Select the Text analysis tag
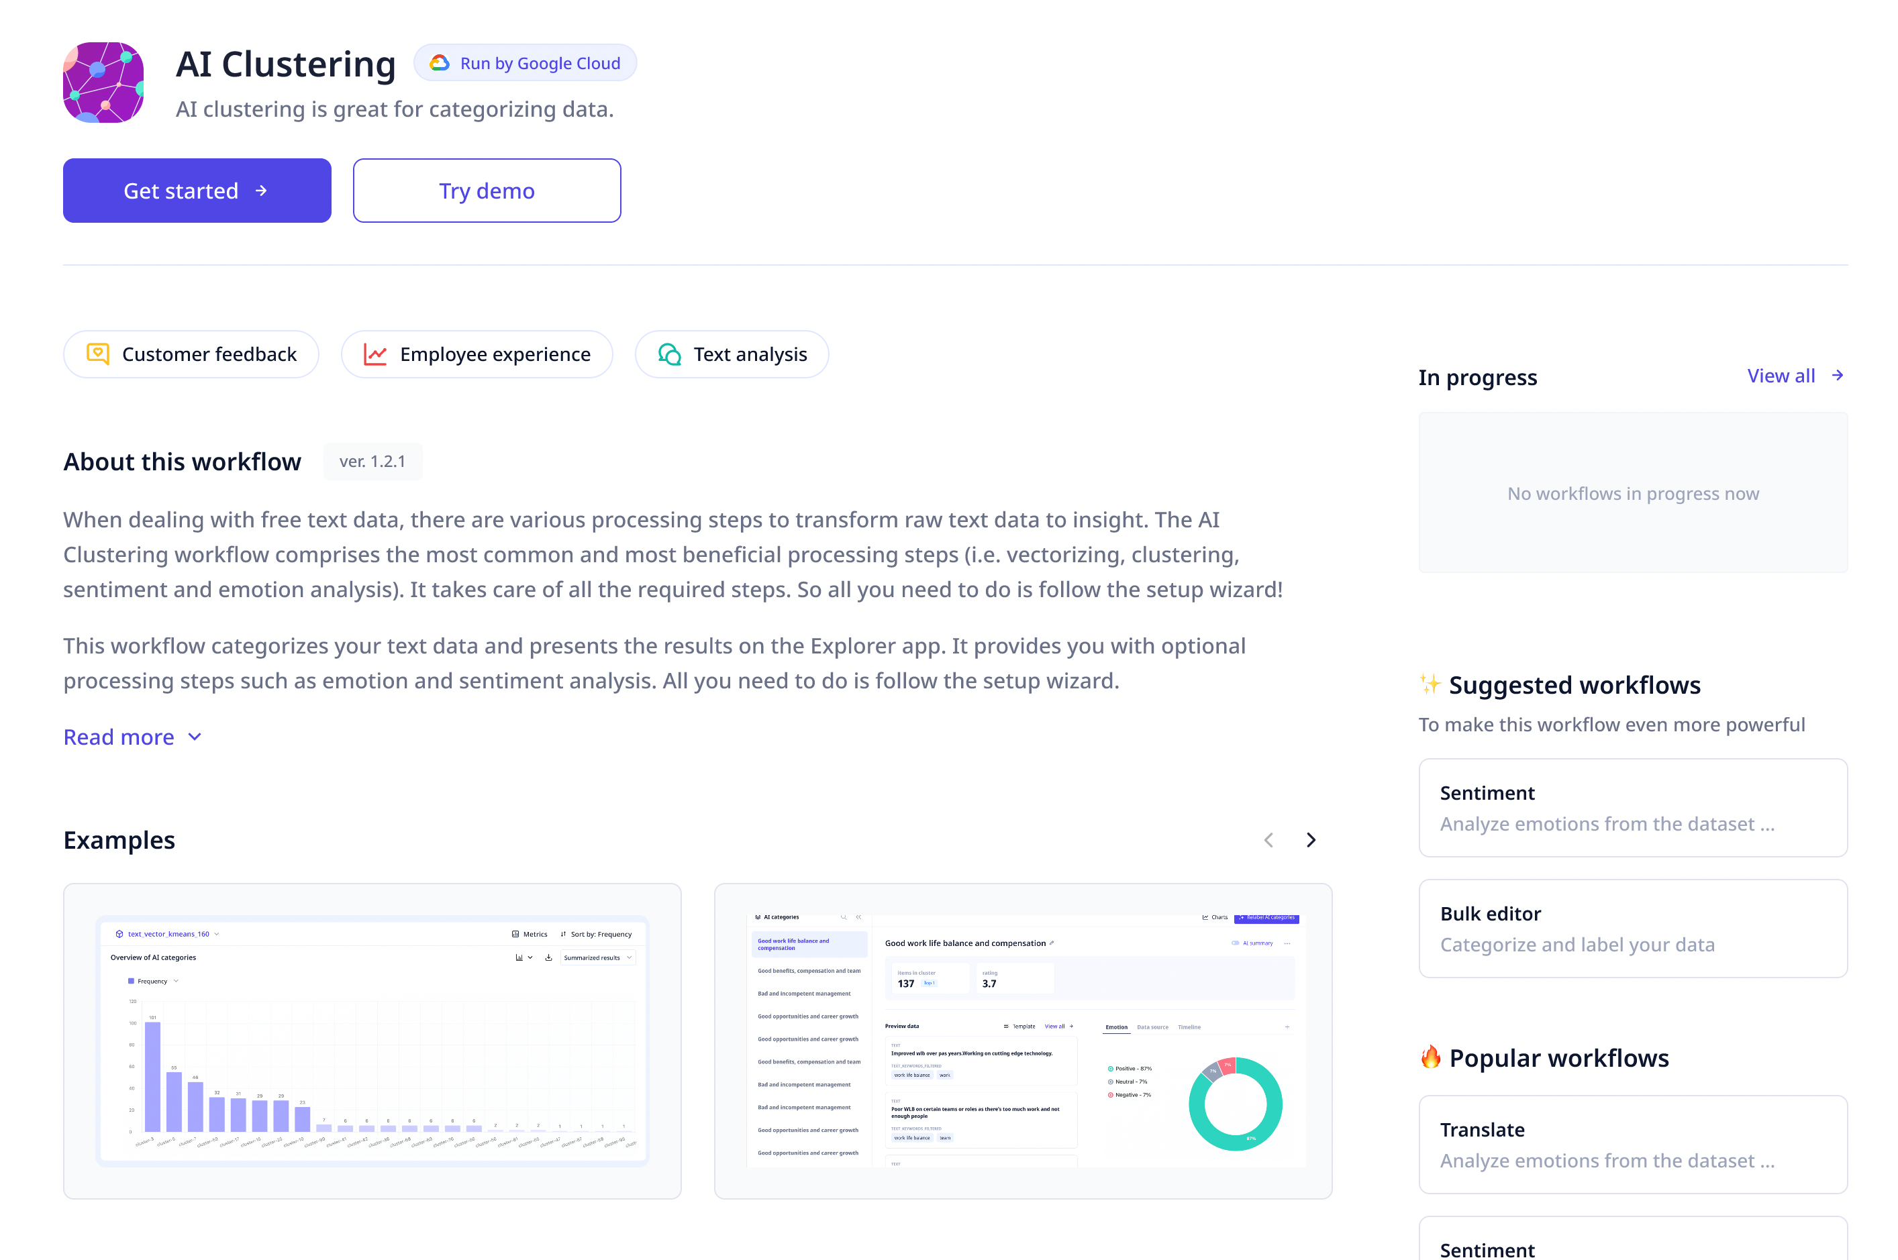Image resolution: width=1898 pixels, height=1260 pixels. pos(732,354)
